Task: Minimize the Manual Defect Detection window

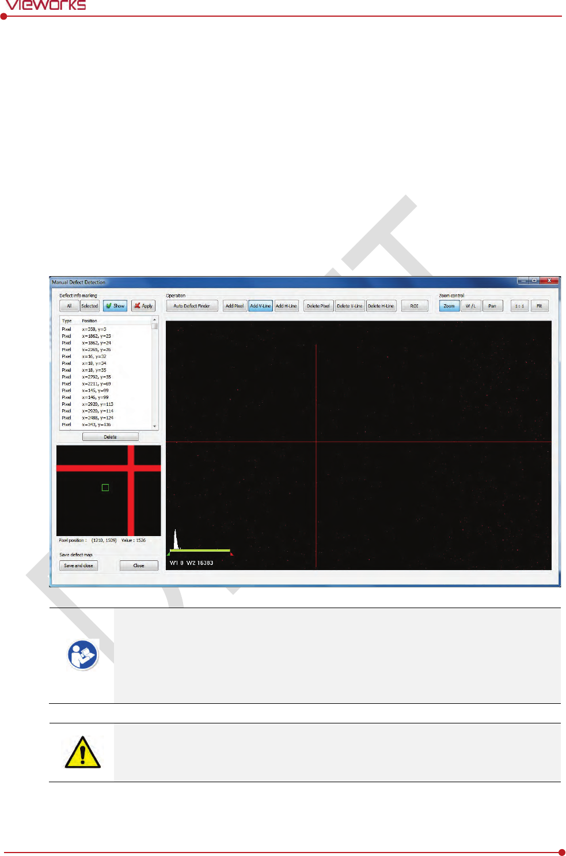Action: [523, 281]
